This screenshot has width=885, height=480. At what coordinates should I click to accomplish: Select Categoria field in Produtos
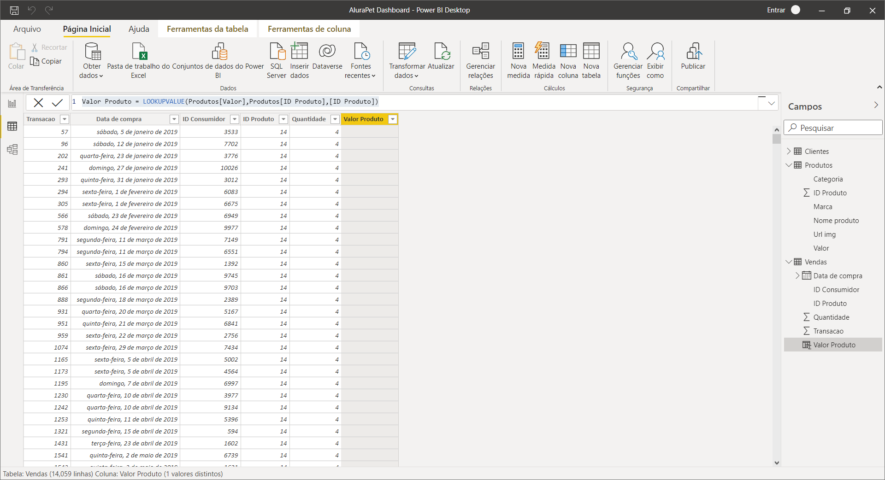tap(828, 179)
